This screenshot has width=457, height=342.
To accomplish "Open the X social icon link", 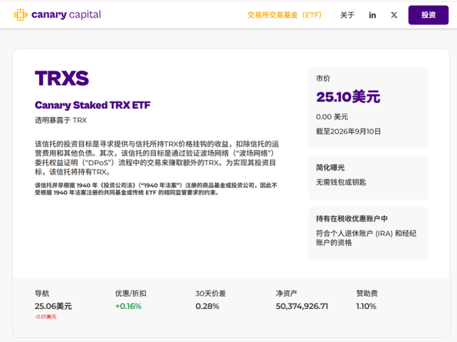I will (x=394, y=15).
